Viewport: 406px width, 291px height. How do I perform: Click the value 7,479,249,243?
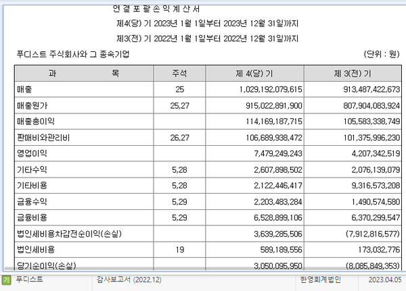(278, 154)
